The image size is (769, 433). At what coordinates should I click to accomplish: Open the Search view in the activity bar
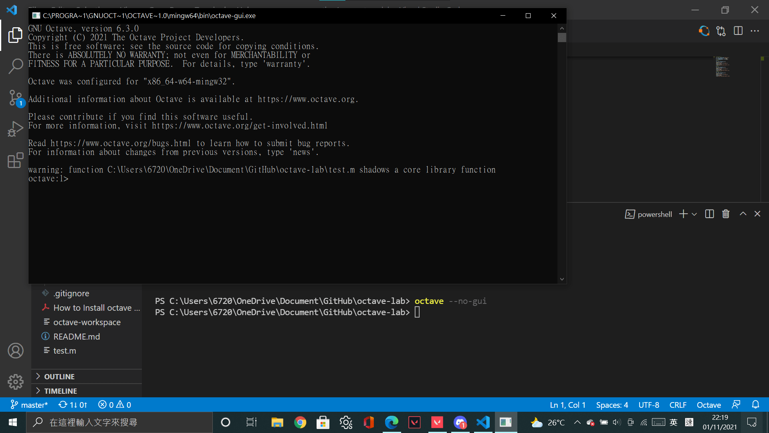(x=15, y=67)
